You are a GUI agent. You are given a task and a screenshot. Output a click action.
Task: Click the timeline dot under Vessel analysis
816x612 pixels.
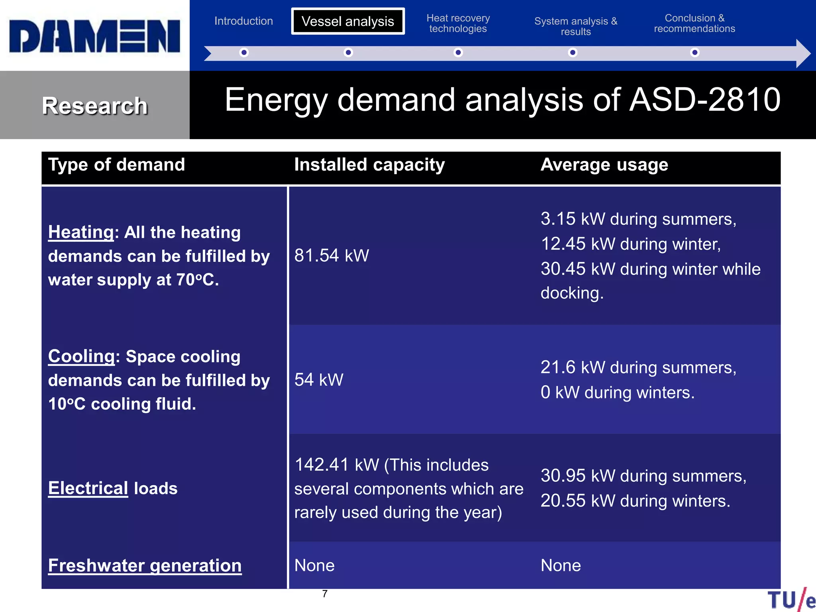pos(348,52)
